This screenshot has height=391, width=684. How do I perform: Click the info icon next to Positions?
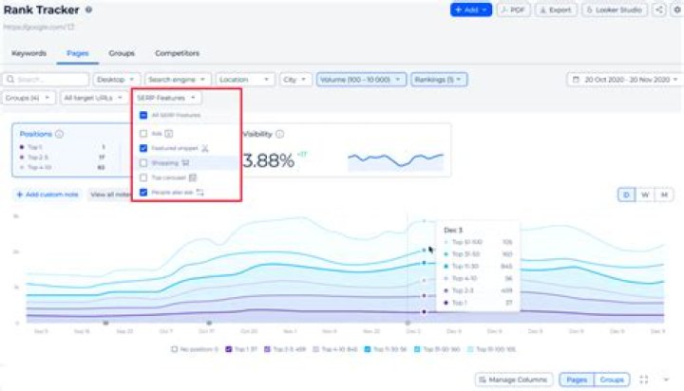pyautogui.click(x=60, y=134)
